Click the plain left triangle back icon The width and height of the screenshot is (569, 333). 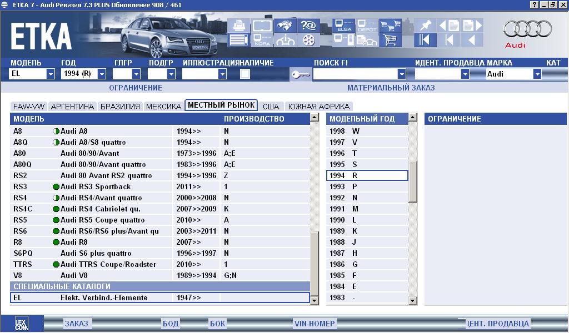coord(472,40)
